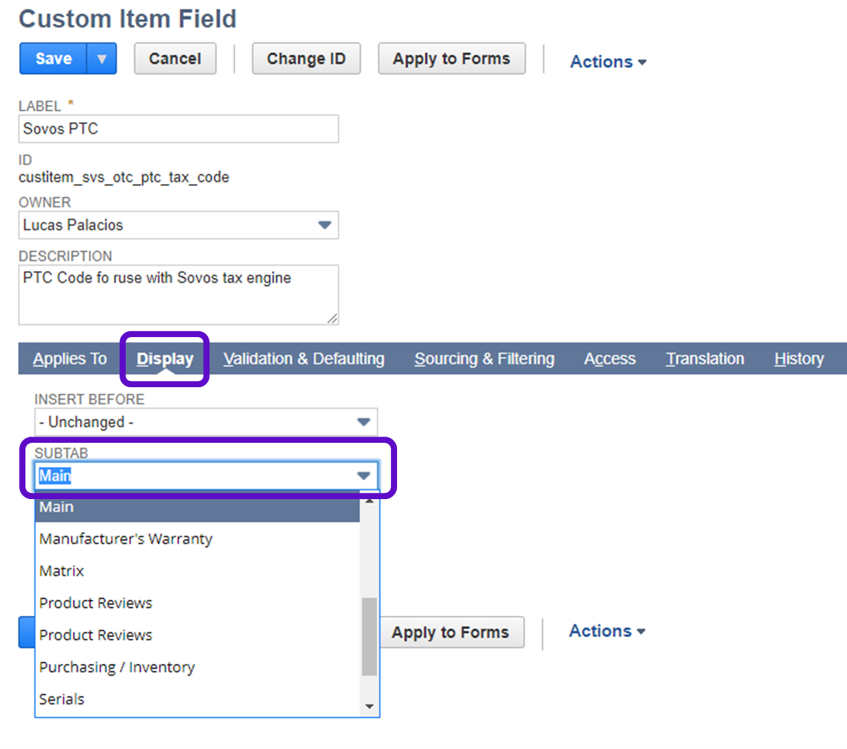Image resolution: width=847 pixels, height=749 pixels.
Task: View the History tab
Action: 798,359
